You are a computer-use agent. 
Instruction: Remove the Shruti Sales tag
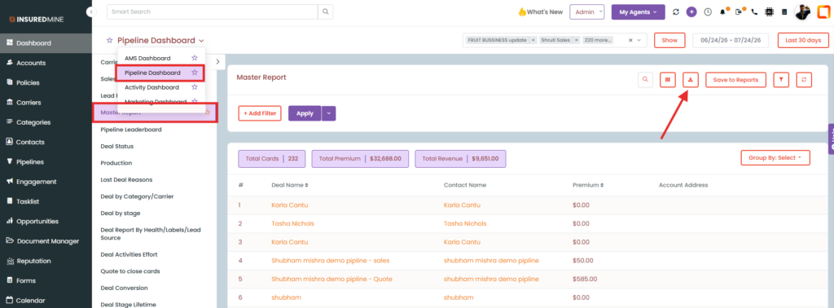point(577,41)
